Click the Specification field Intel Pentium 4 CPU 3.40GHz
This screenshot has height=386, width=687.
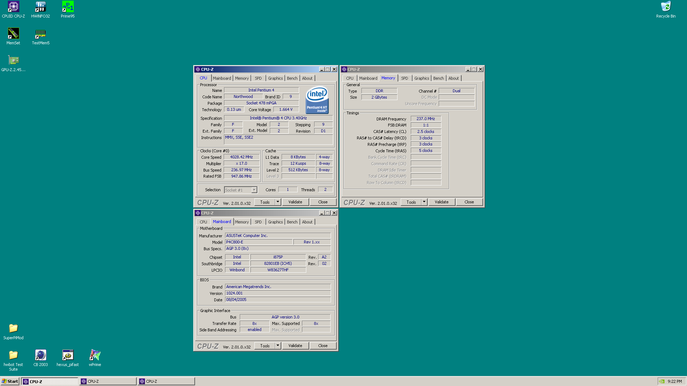click(278, 118)
